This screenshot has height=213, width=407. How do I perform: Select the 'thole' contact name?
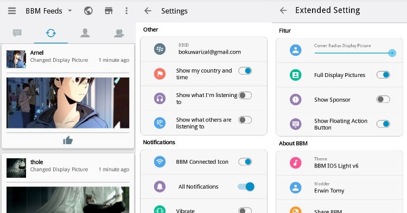tap(36, 162)
